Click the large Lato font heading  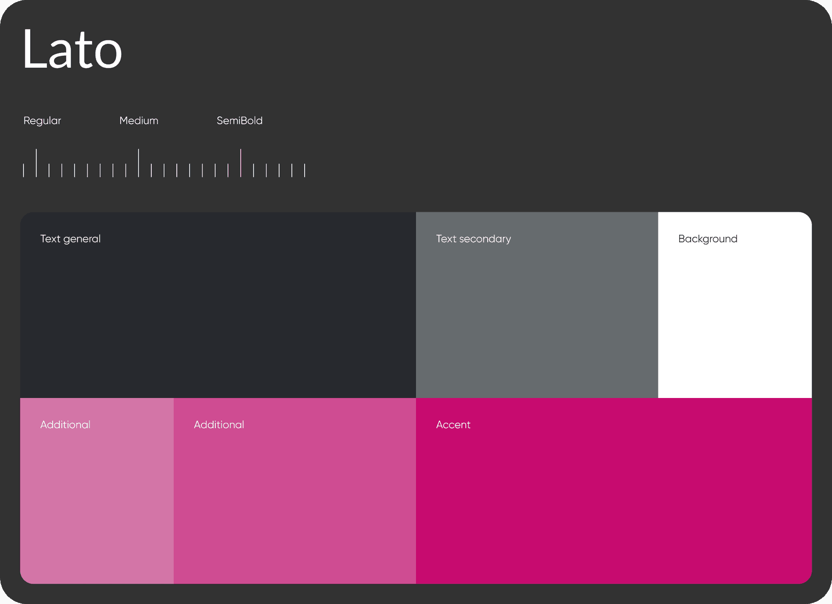[72, 49]
